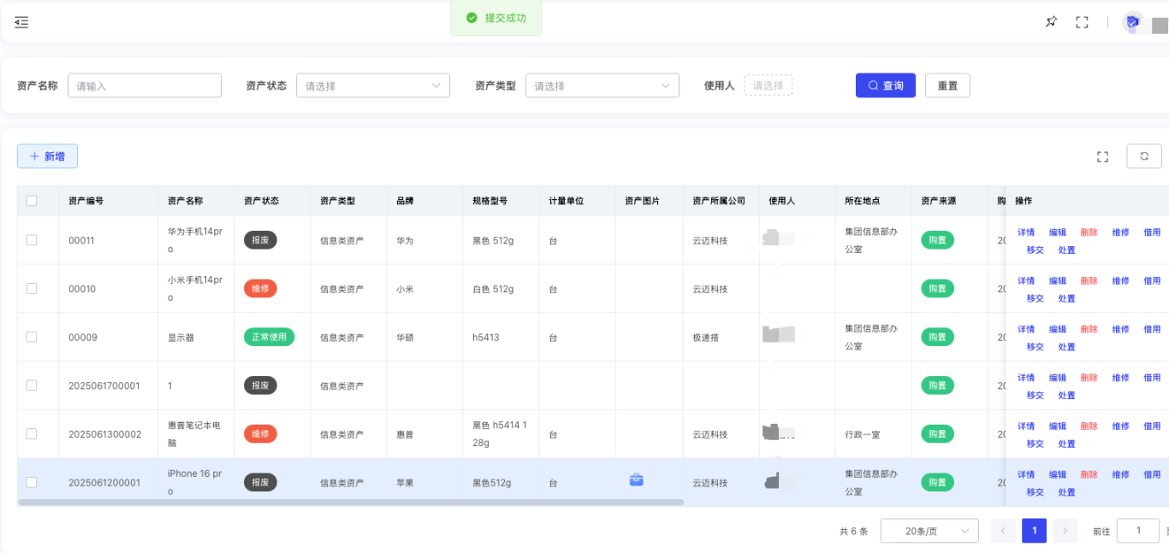This screenshot has height=553, width=1169.
Task: Click the pin icon in the top bar
Action: (x=1051, y=22)
